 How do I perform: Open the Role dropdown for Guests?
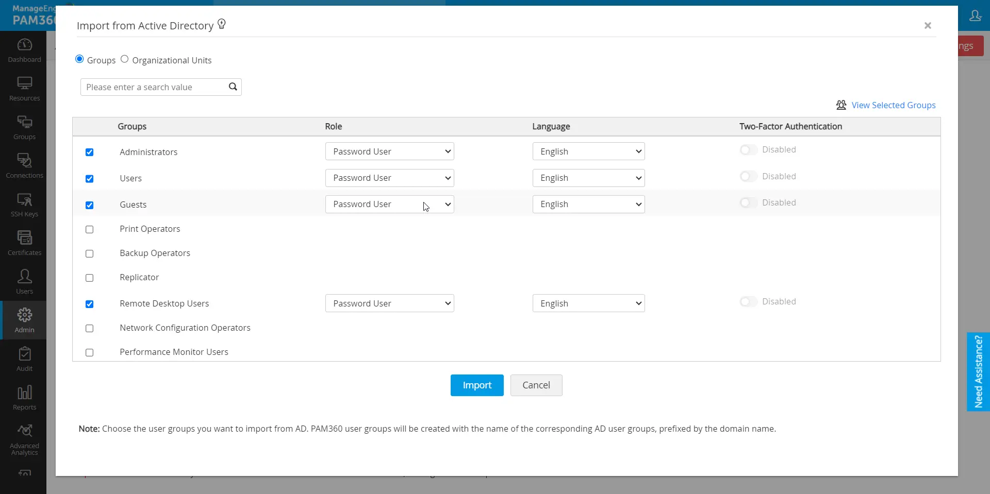pyautogui.click(x=389, y=204)
